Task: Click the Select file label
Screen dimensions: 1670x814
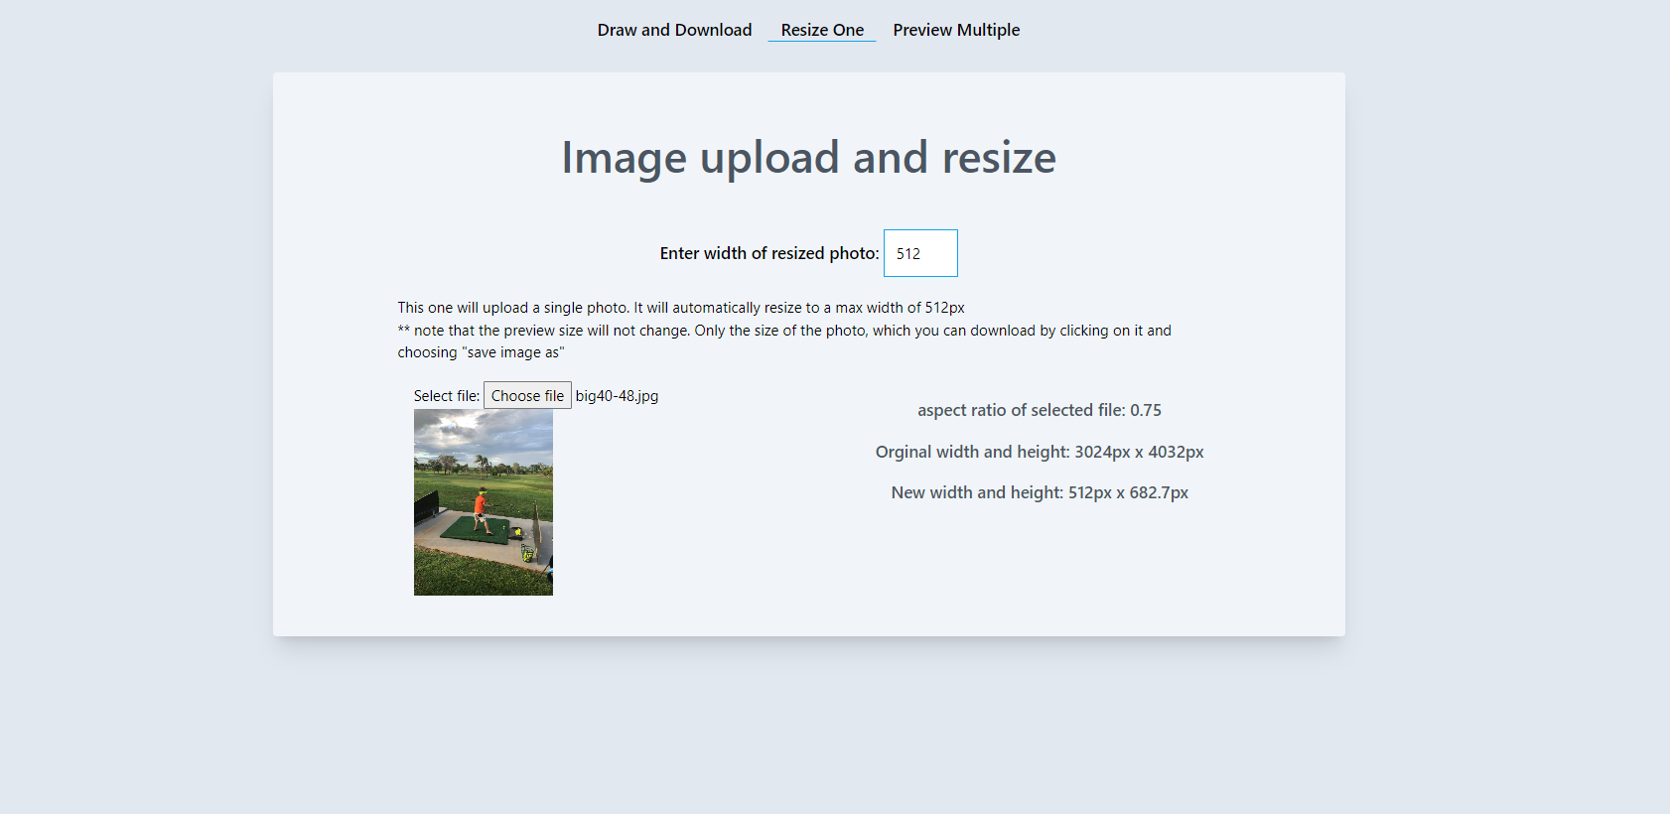Action: click(447, 396)
